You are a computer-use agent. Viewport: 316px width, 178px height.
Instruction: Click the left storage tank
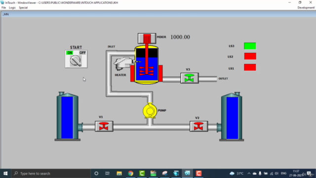click(x=68, y=117)
